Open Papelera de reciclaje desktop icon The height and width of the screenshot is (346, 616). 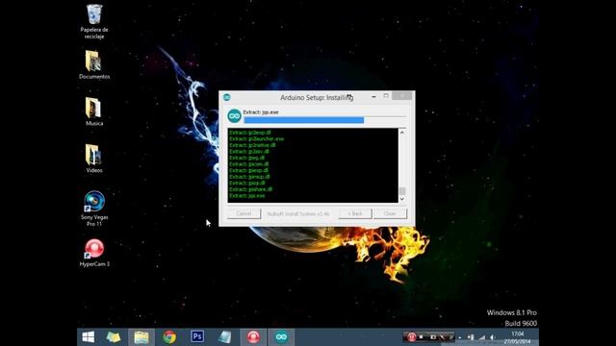pyautogui.click(x=94, y=21)
